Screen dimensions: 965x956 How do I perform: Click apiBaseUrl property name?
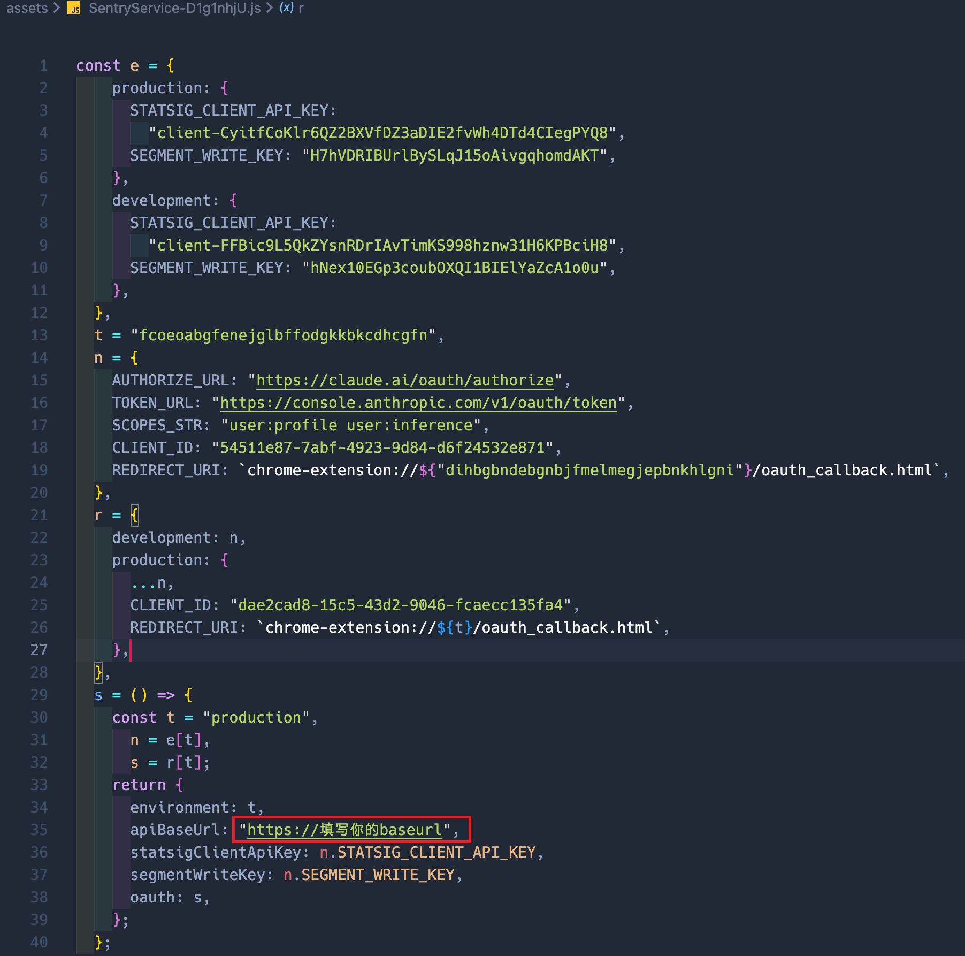(x=175, y=830)
